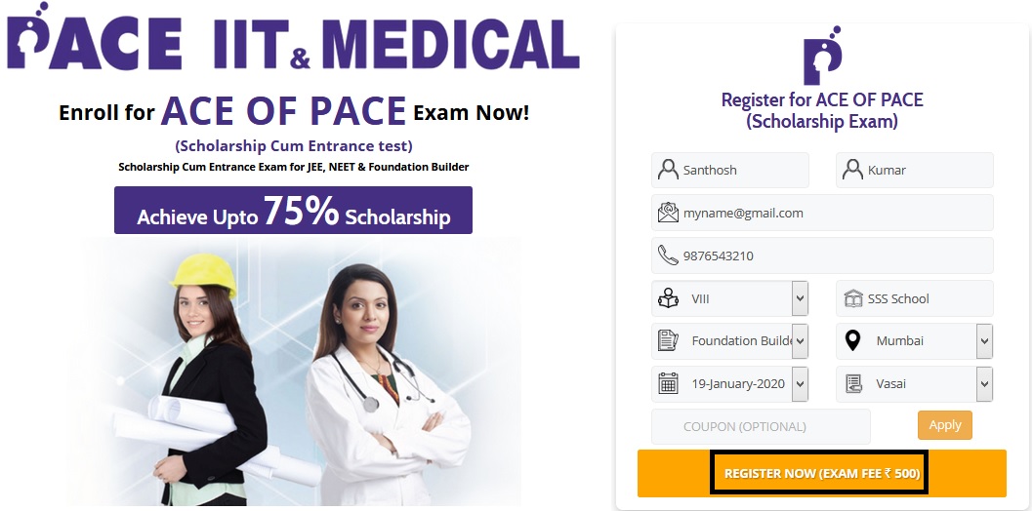Click the envelope icon in the email field
Image resolution: width=1033 pixels, height=511 pixels.
point(668,213)
